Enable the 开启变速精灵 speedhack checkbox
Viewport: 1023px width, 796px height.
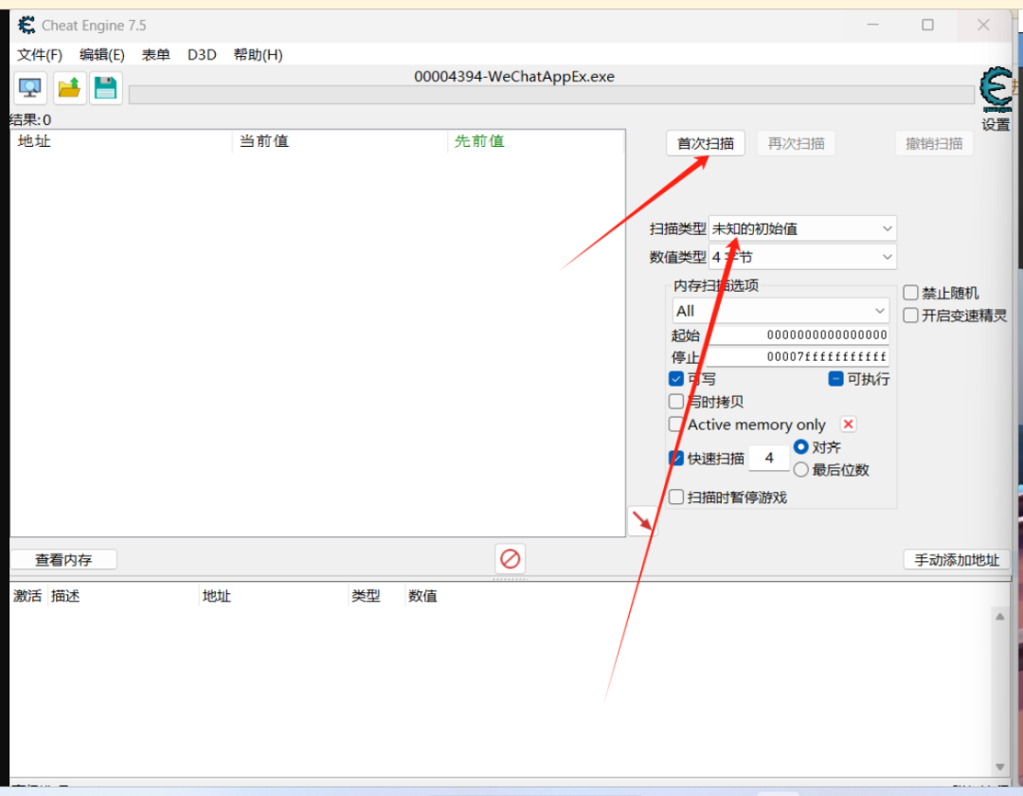pyautogui.click(x=911, y=316)
